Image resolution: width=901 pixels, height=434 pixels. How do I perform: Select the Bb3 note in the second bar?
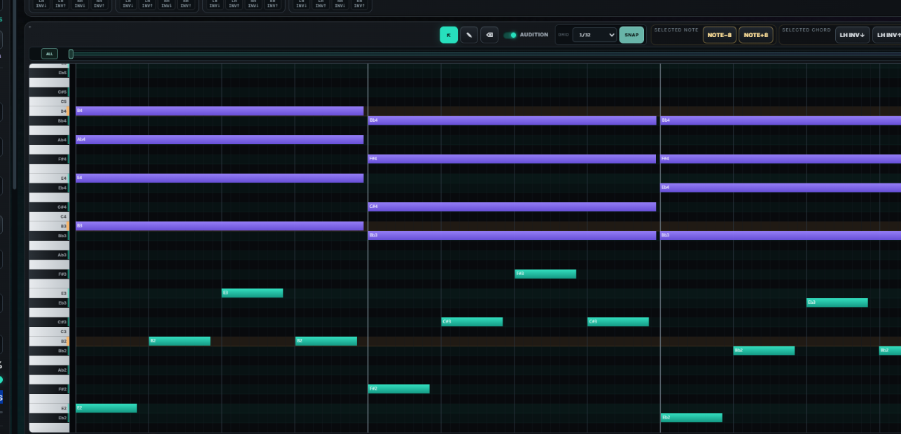[x=512, y=236]
